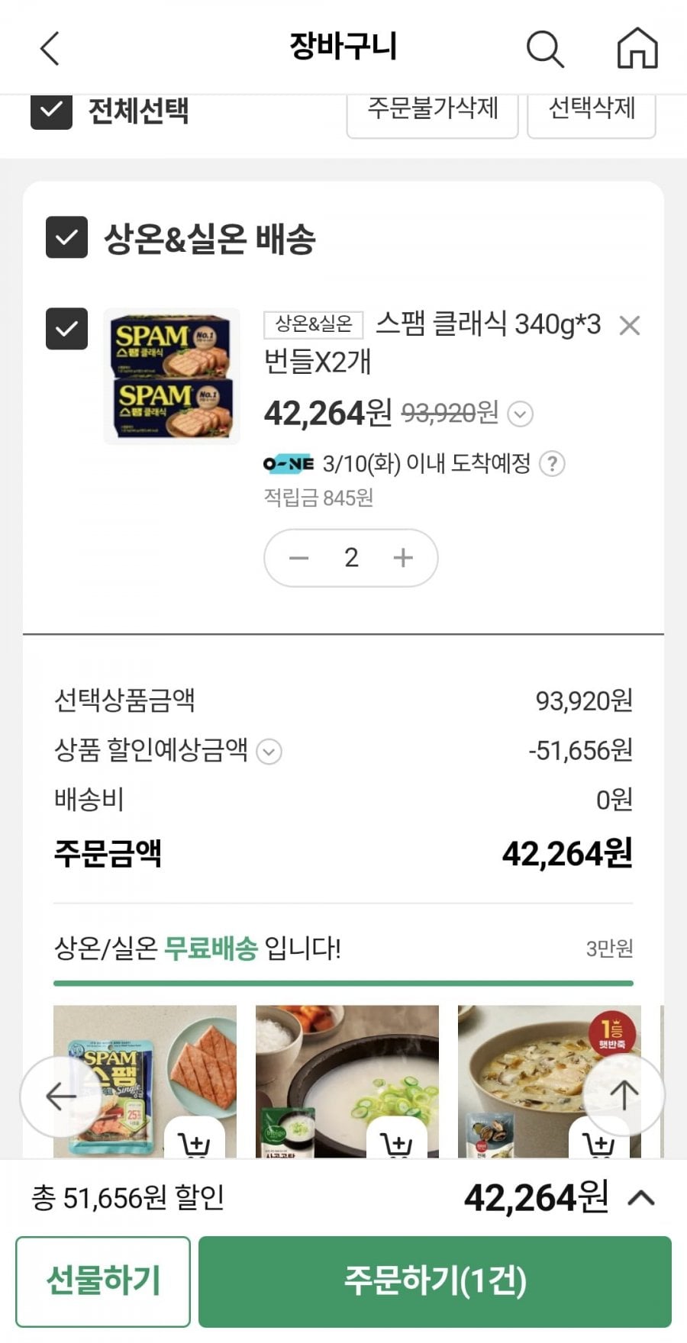
Task: Open search with magnifier icon
Action: pyautogui.click(x=545, y=49)
